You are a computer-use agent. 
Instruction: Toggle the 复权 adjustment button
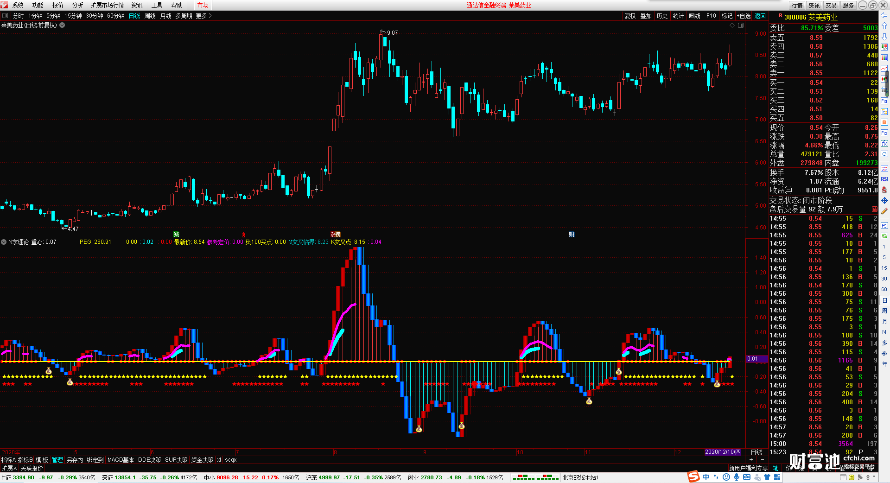pyautogui.click(x=630, y=16)
